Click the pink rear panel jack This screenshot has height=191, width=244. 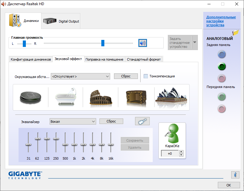[x=222, y=78]
